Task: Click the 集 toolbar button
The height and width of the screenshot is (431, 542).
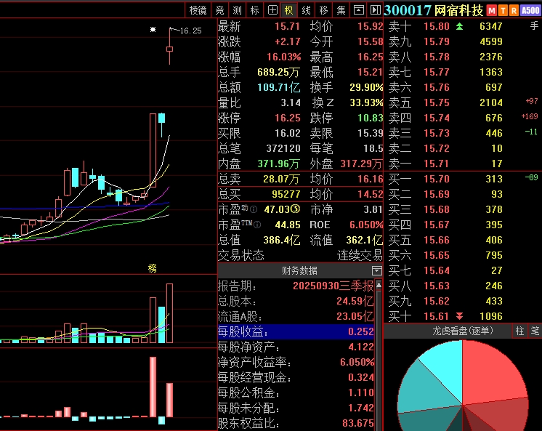Action: (341, 10)
